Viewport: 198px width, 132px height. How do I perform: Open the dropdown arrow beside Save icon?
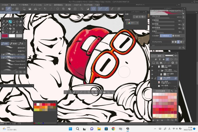(40, 9)
